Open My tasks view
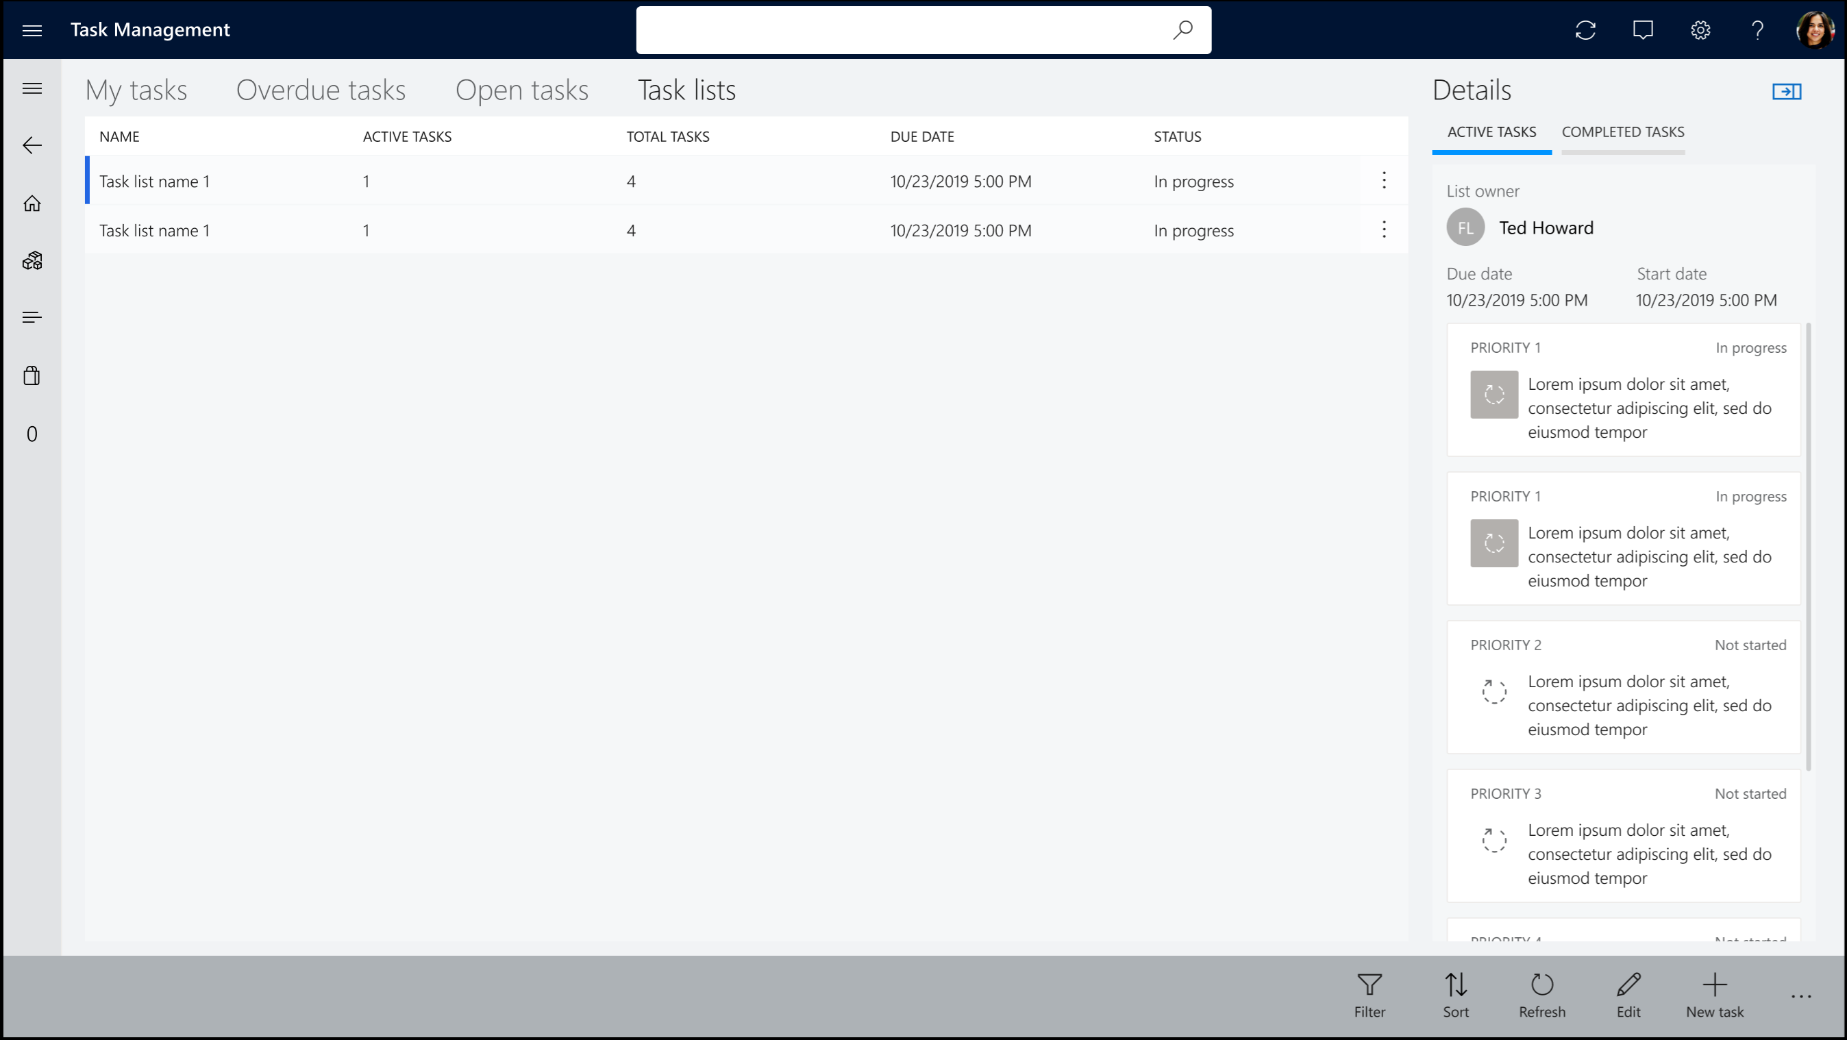 pyautogui.click(x=136, y=88)
